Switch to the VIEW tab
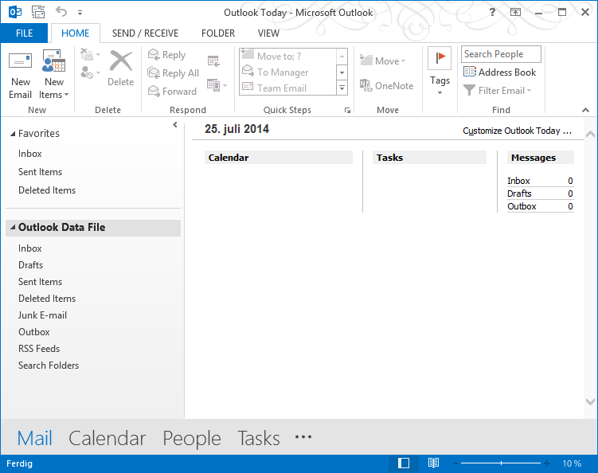 tap(268, 33)
